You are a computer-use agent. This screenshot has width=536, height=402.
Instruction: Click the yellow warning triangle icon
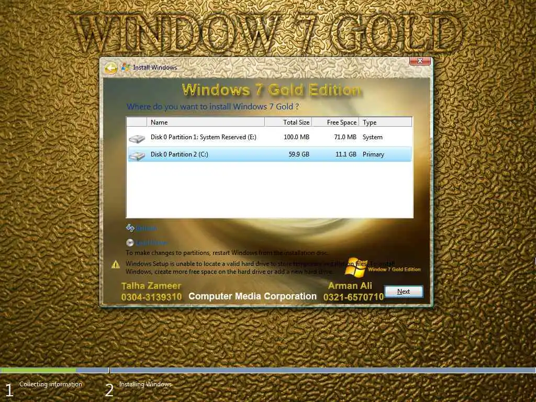(x=116, y=264)
